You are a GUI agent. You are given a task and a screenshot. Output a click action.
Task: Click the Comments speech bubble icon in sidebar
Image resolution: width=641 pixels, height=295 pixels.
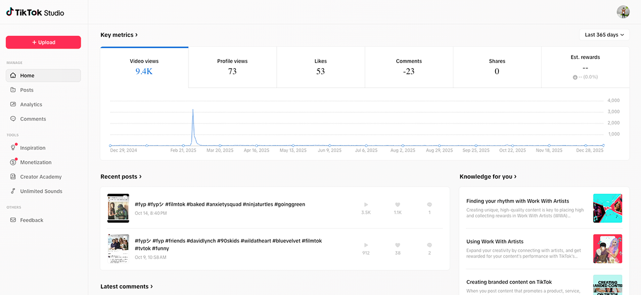[x=13, y=119]
